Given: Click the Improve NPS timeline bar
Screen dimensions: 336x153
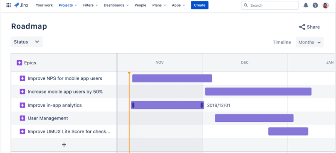Looking at the screenshot, I should pos(172,78).
